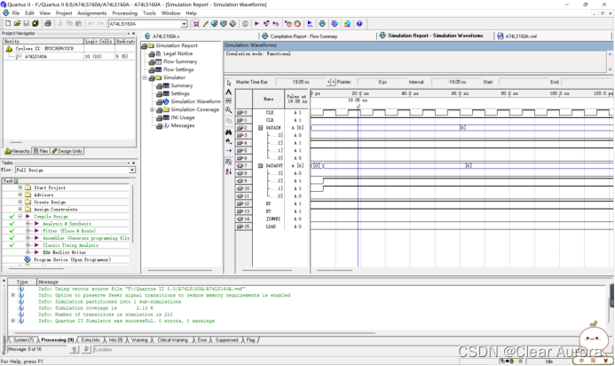Screen dimensions: 615x366
Task: Click the Classic Timing Analysis task
Action: point(70,245)
